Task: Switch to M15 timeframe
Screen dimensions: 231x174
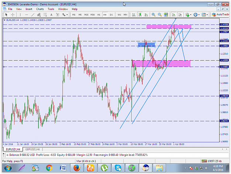Action: coord(86,15)
